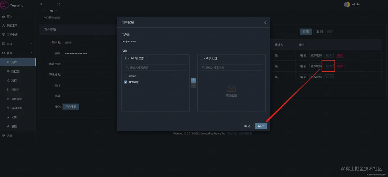Image resolution: width=388 pixels, height=177 pixels.
Task: Click the 操作 column header
Action: [x=301, y=45]
